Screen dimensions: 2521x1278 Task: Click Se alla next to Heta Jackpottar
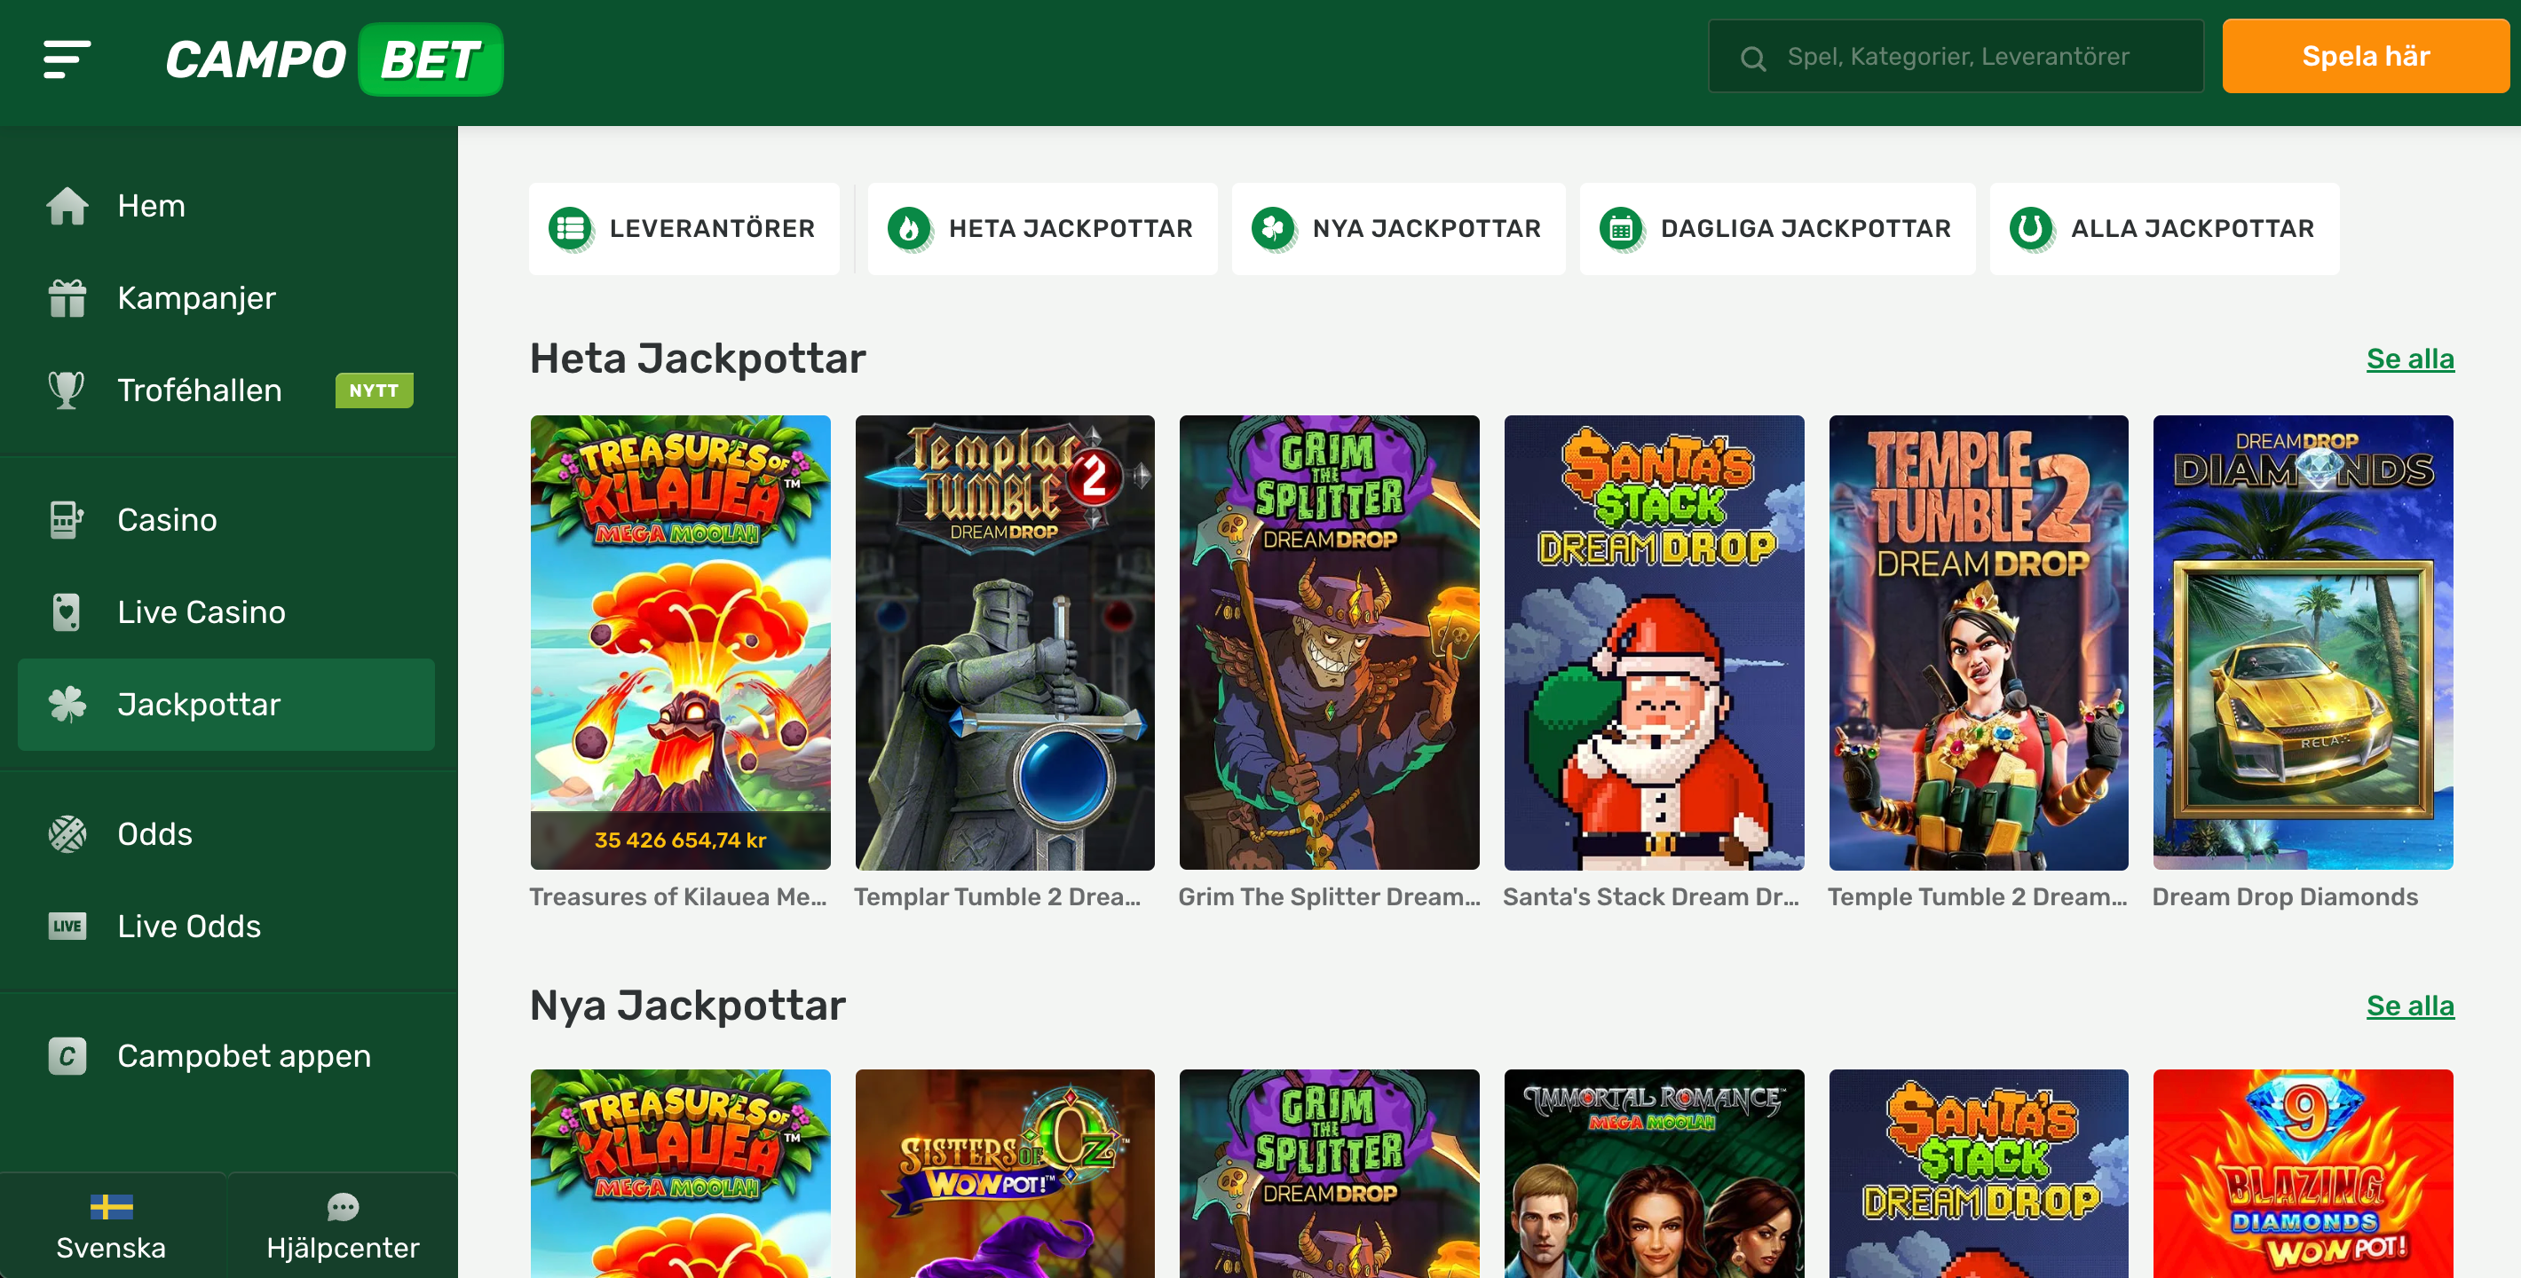[x=2409, y=359]
